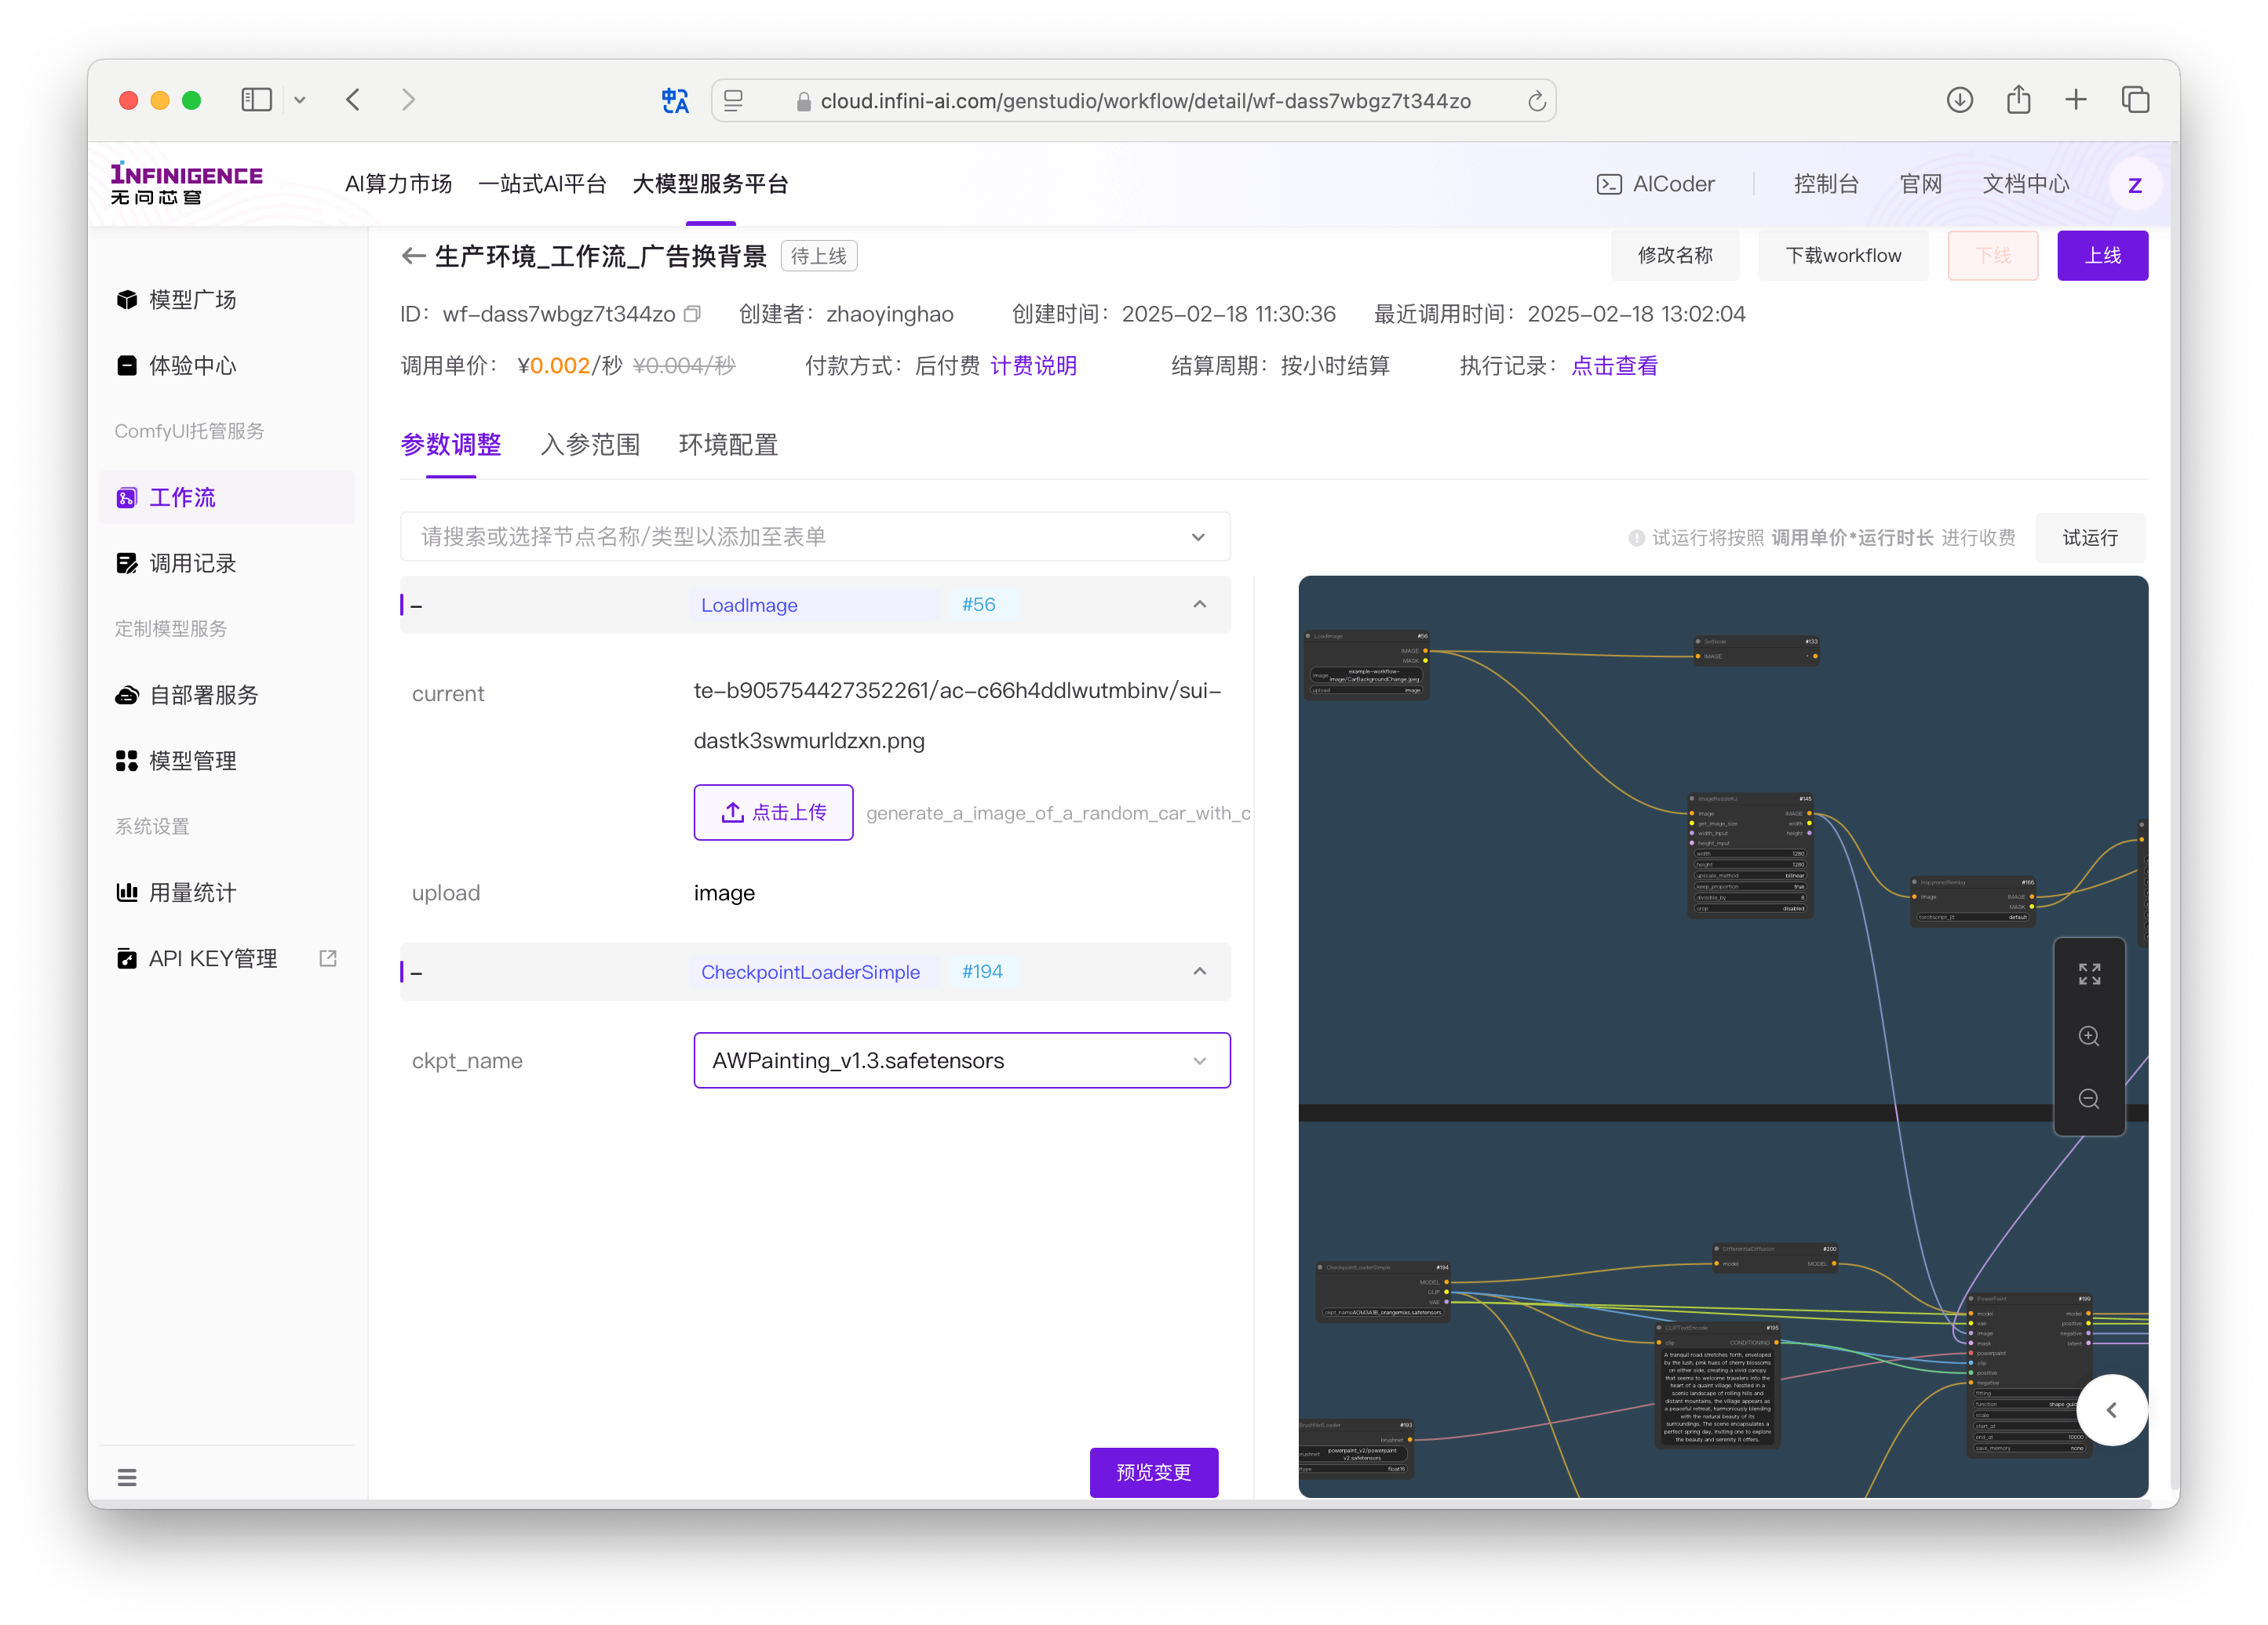Open Safari downloads icon
Viewport: 2268px width, 1625px height.
[1960, 100]
